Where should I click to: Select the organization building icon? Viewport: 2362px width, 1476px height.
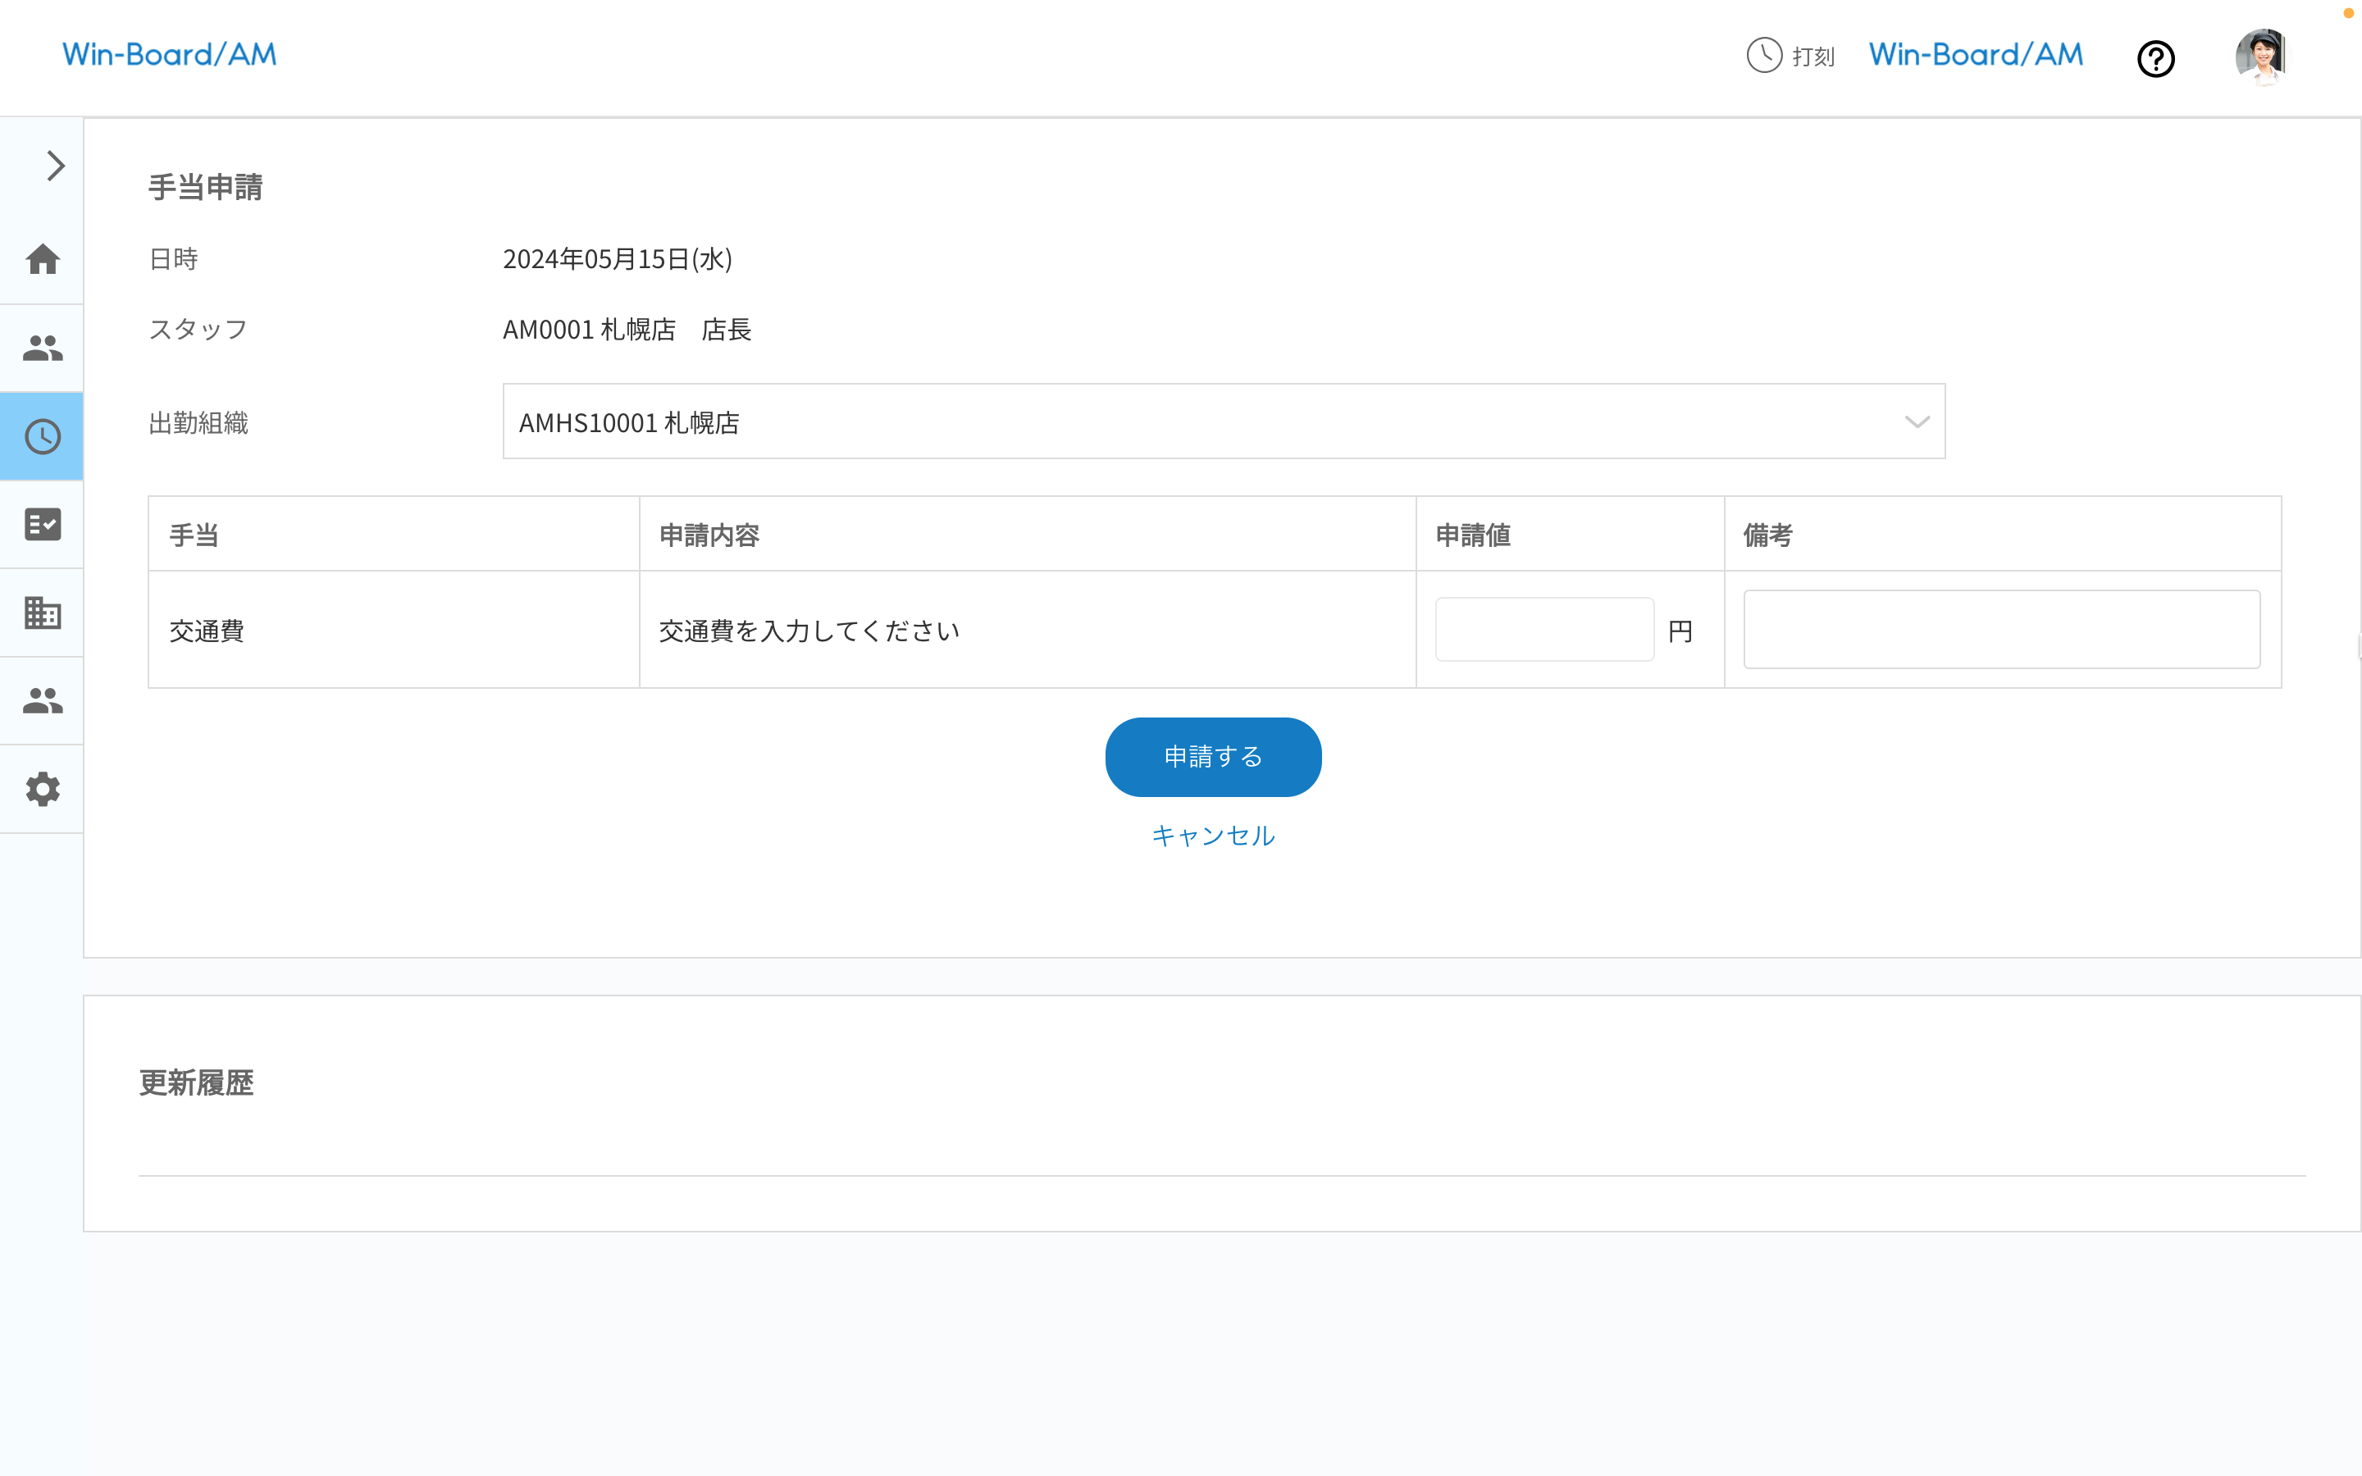tap(42, 613)
